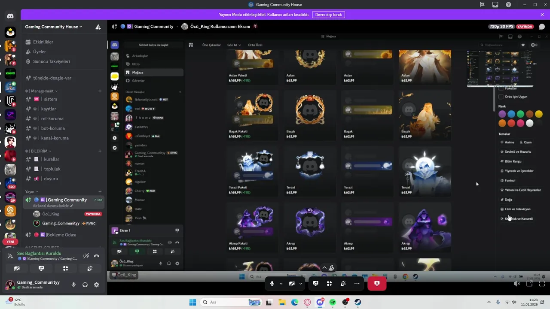Share screen from stream control bar
The height and width of the screenshot is (309, 550).
315,283
